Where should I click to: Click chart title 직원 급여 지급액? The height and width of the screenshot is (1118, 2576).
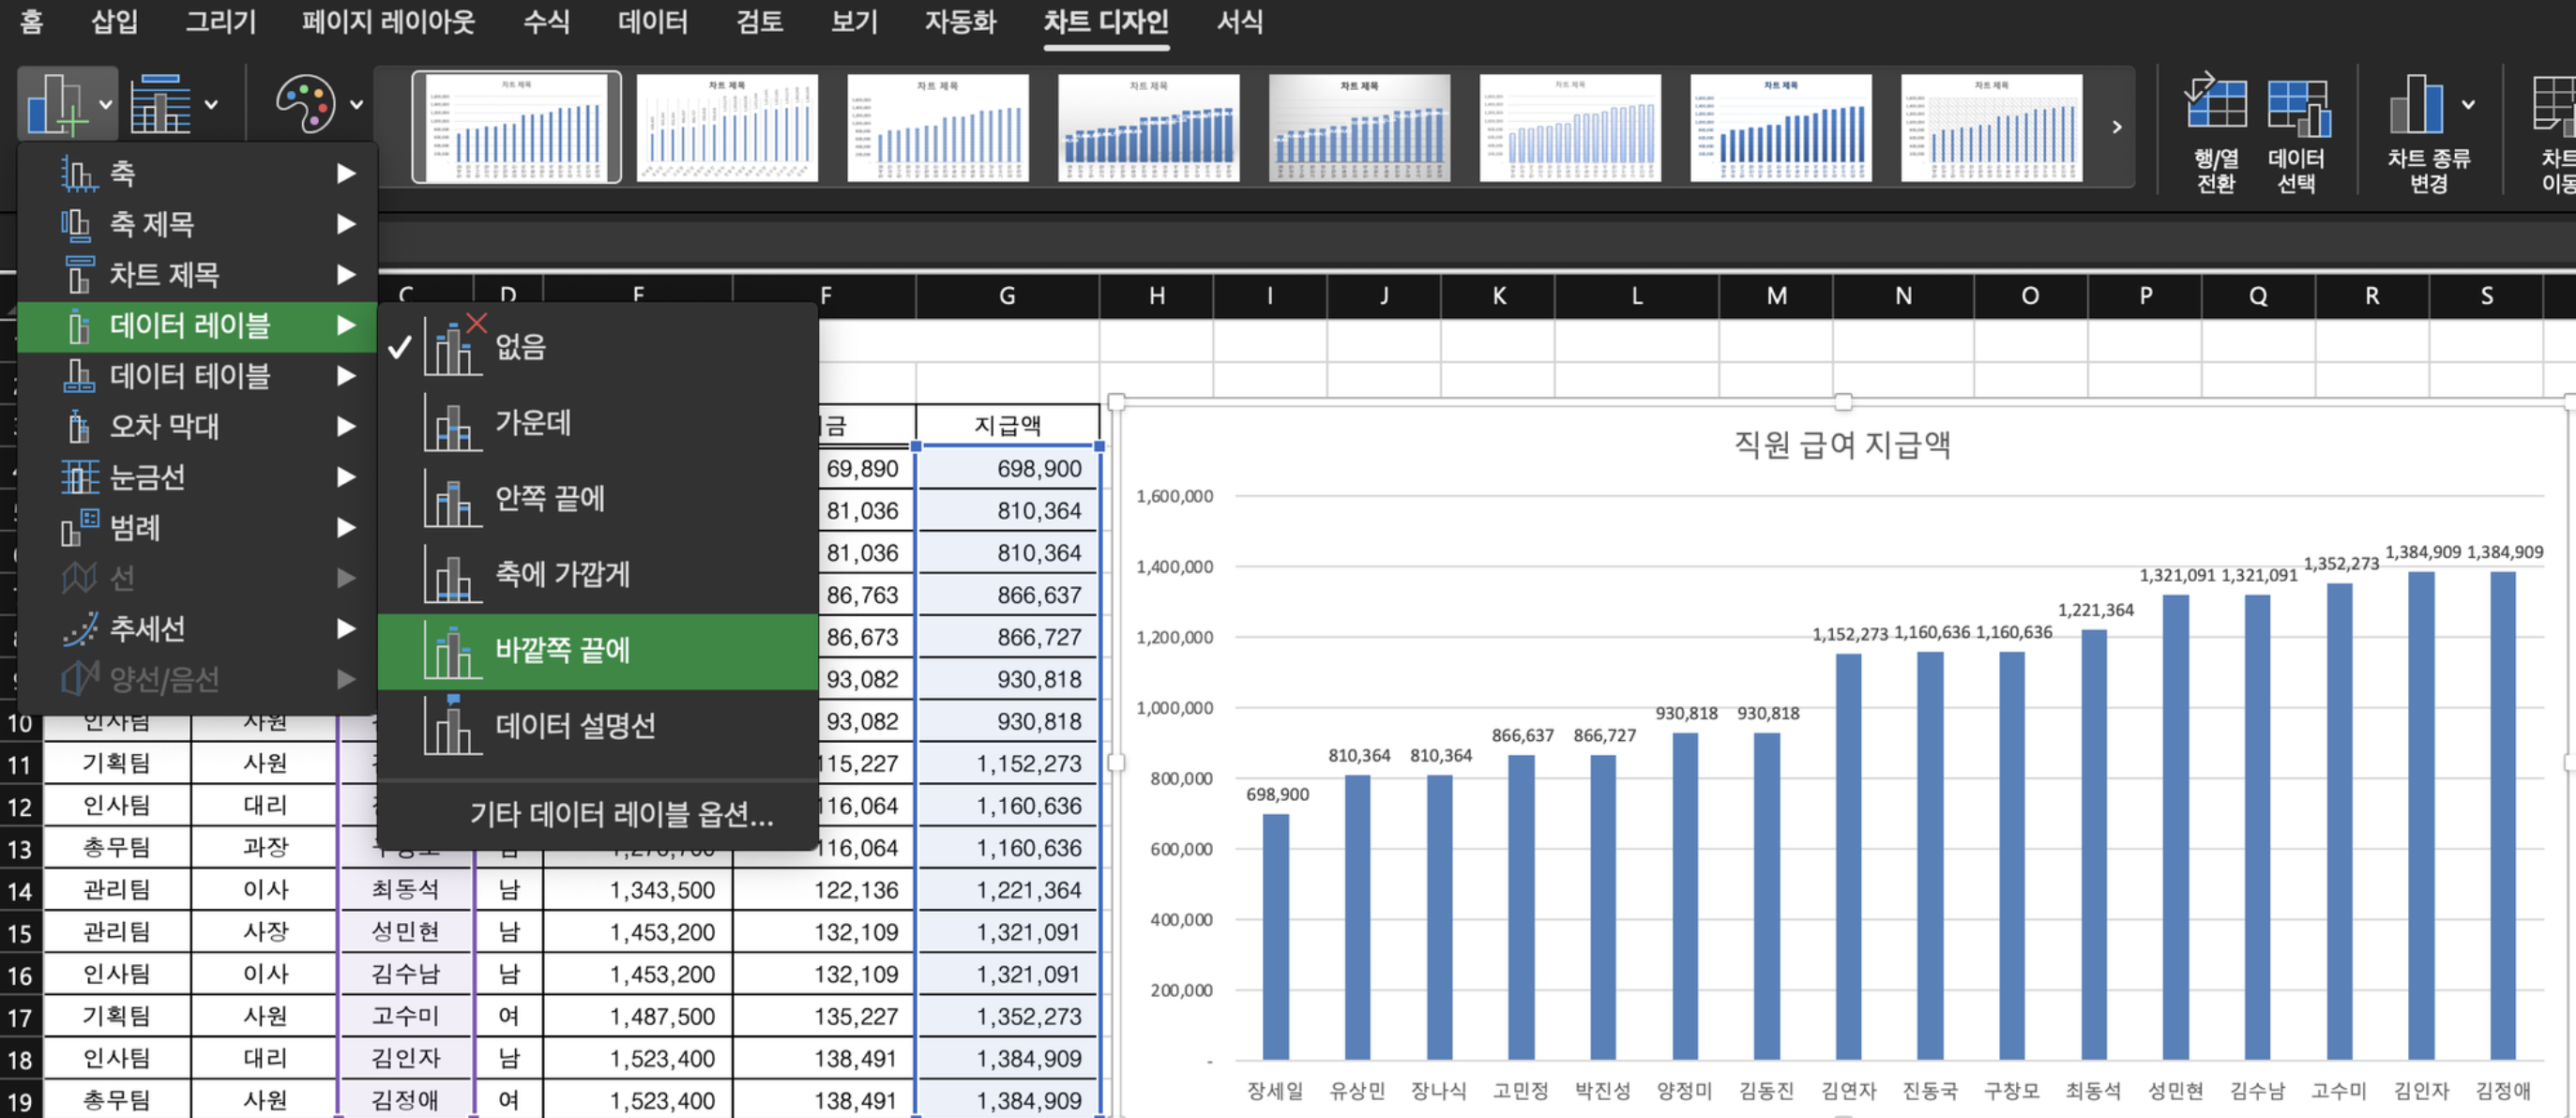coord(1841,444)
